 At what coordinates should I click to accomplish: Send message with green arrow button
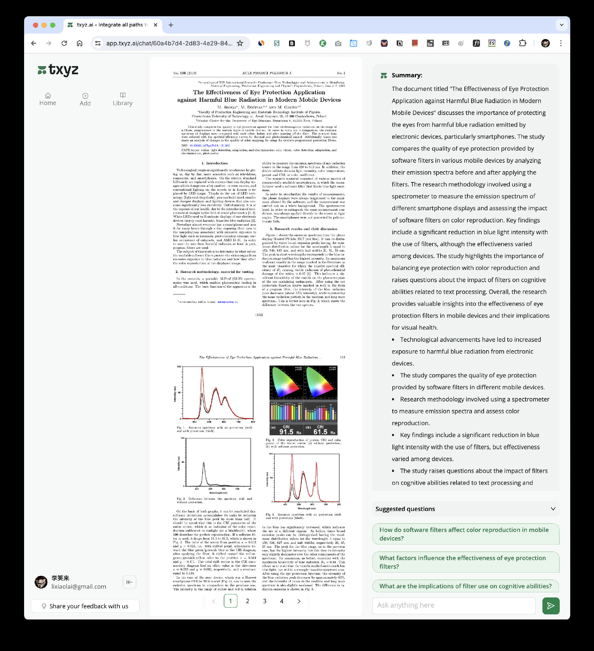pos(551,606)
